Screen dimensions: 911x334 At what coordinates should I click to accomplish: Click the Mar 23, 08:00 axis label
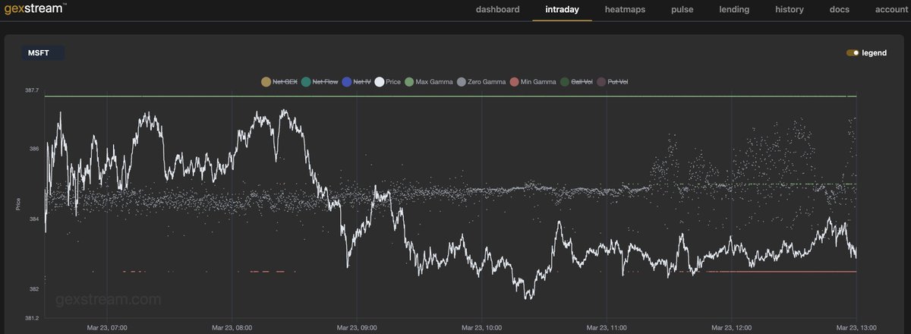click(232, 328)
